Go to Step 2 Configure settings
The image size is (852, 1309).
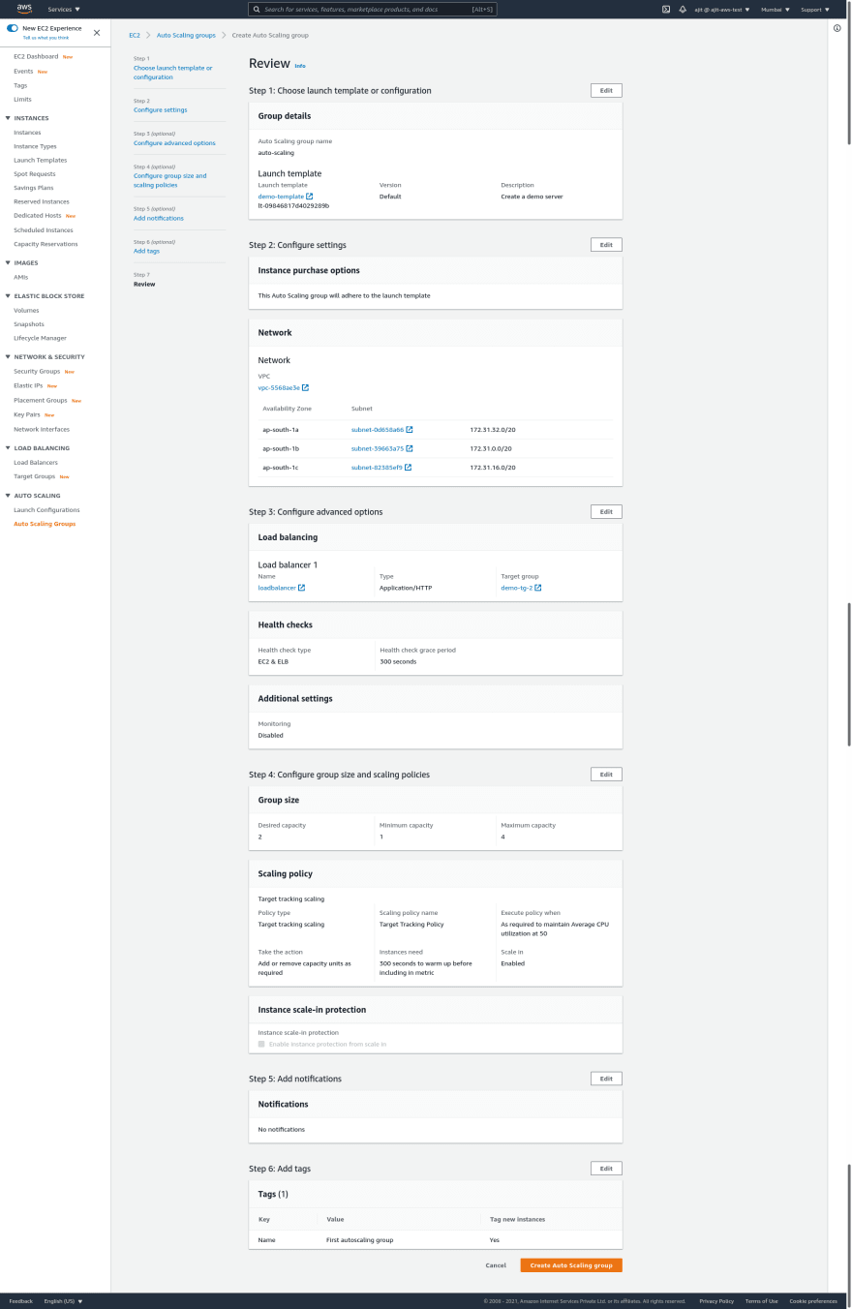(x=161, y=109)
